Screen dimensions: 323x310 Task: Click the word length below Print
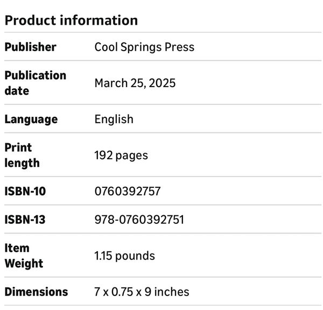[x=22, y=163]
